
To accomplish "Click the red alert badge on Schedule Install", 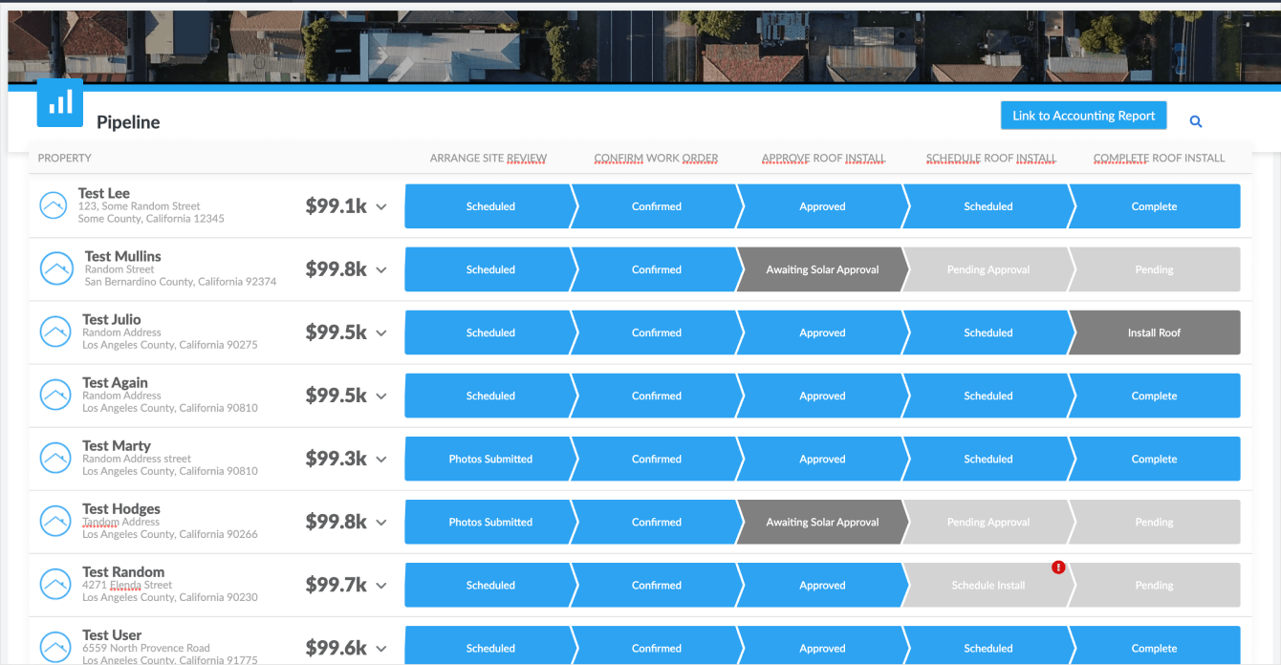I will [x=1058, y=568].
